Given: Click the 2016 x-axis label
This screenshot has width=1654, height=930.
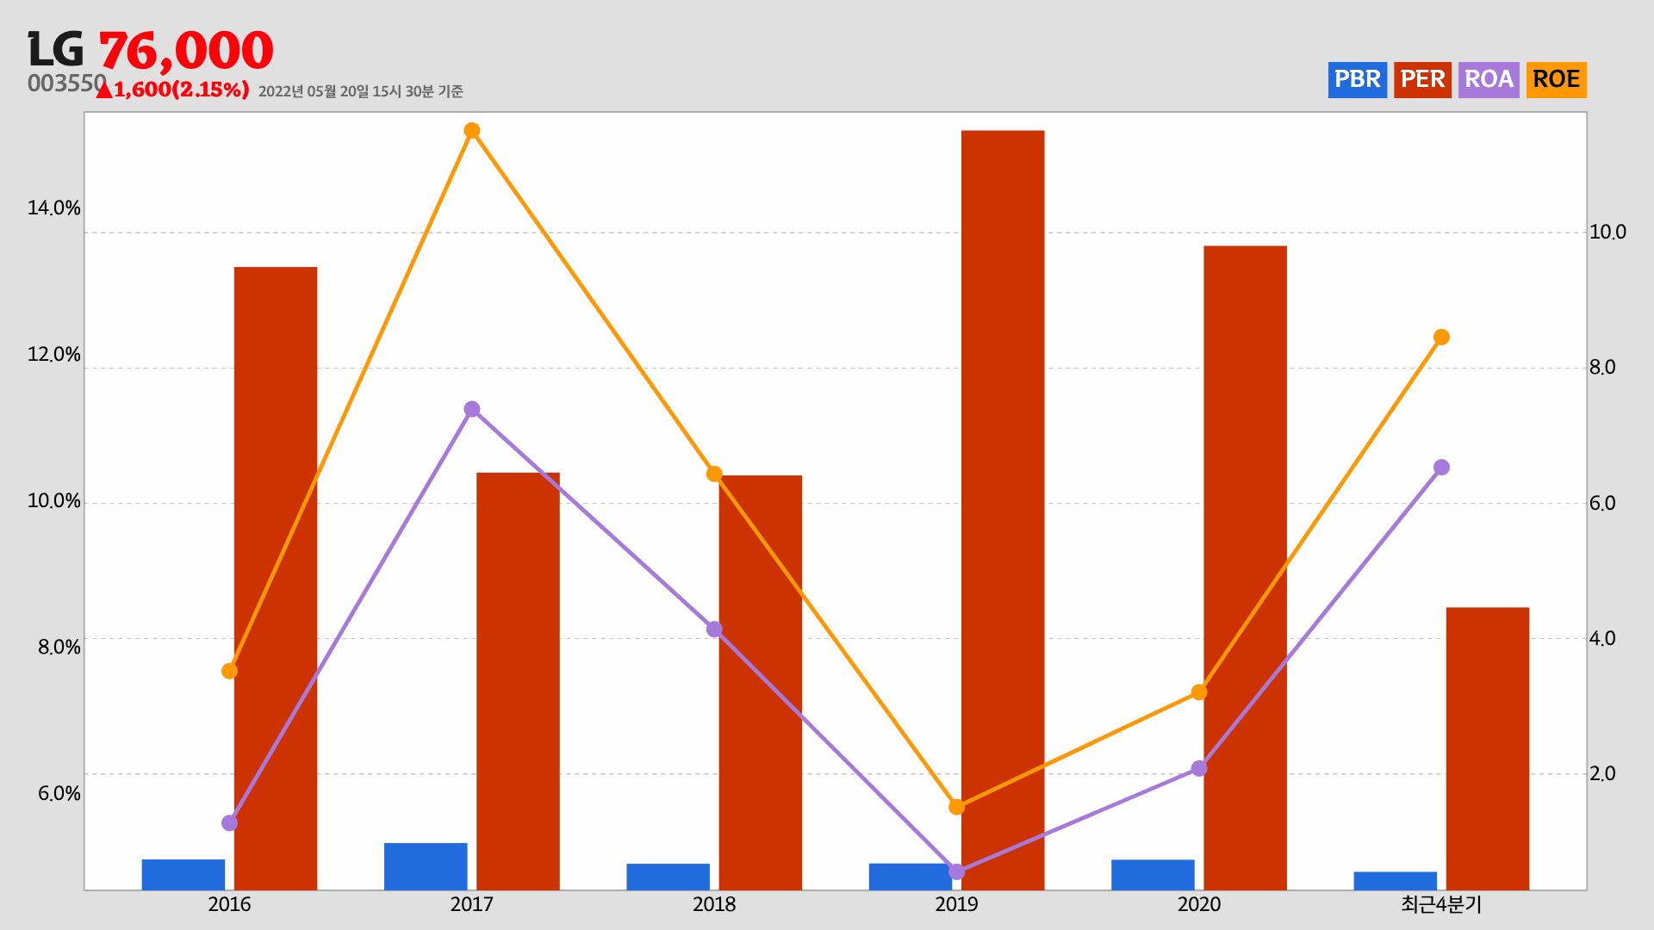Looking at the screenshot, I should 229,904.
